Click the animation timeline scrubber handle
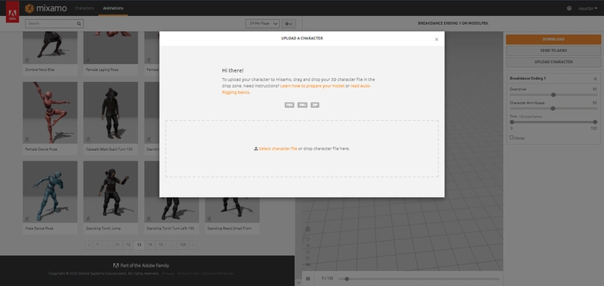604x286 pixels. [x=347, y=278]
